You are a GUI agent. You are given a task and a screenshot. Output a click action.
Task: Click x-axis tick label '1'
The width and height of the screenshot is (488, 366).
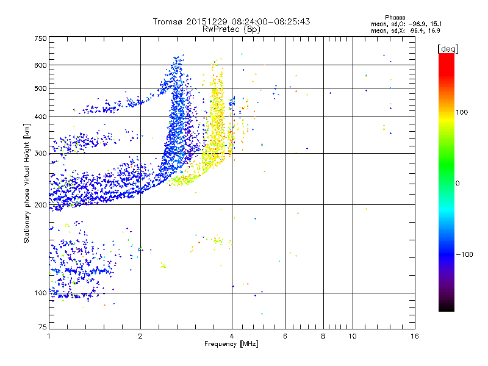pyautogui.click(x=49, y=336)
